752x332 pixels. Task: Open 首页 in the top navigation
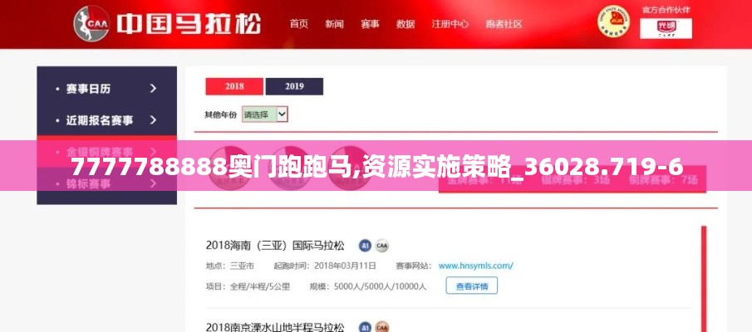point(299,24)
